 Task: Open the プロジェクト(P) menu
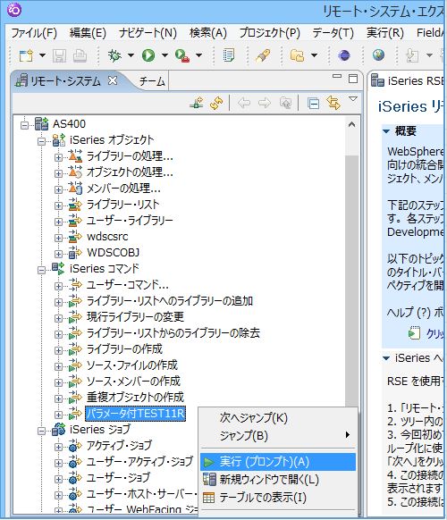269,33
